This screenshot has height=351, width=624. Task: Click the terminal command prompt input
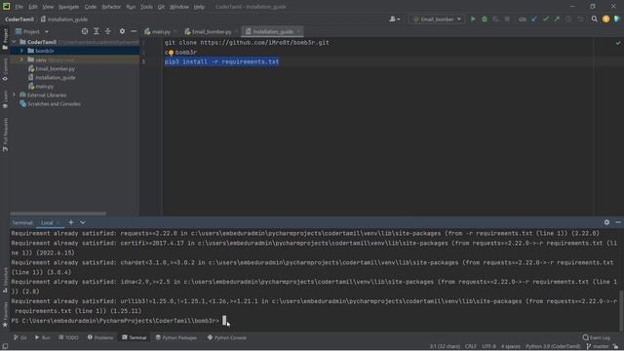click(224, 321)
